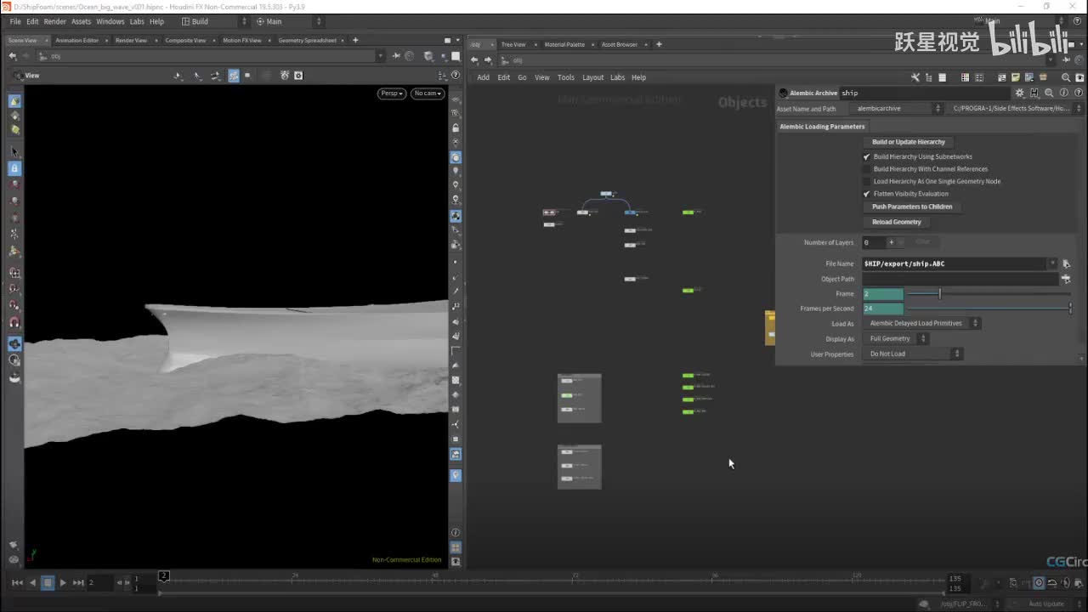Viewport: 1088px width, 612px height.
Task: Click the secure selection lock icon
Action: click(x=14, y=168)
